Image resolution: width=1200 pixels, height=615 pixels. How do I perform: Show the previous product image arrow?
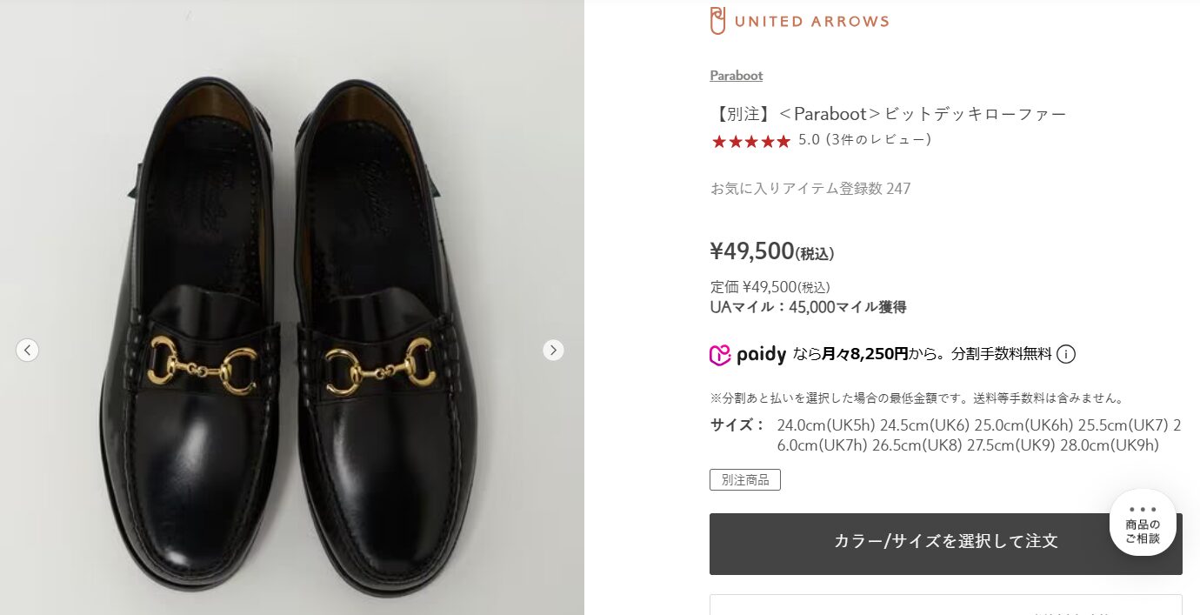(27, 350)
